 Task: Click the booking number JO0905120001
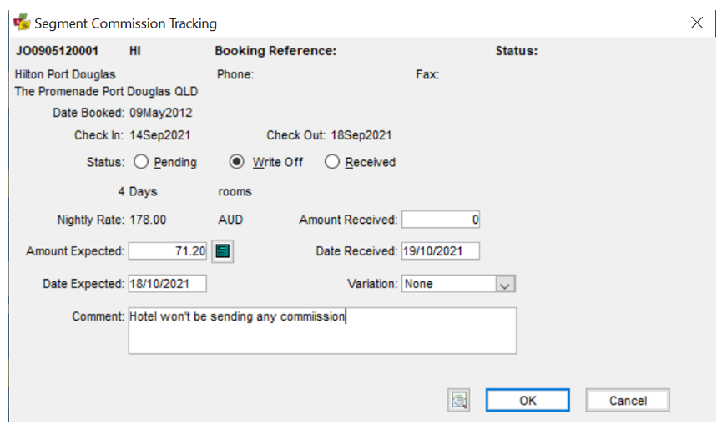pos(57,51)
